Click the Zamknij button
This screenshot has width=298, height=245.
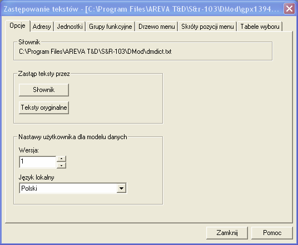(227, 233)
